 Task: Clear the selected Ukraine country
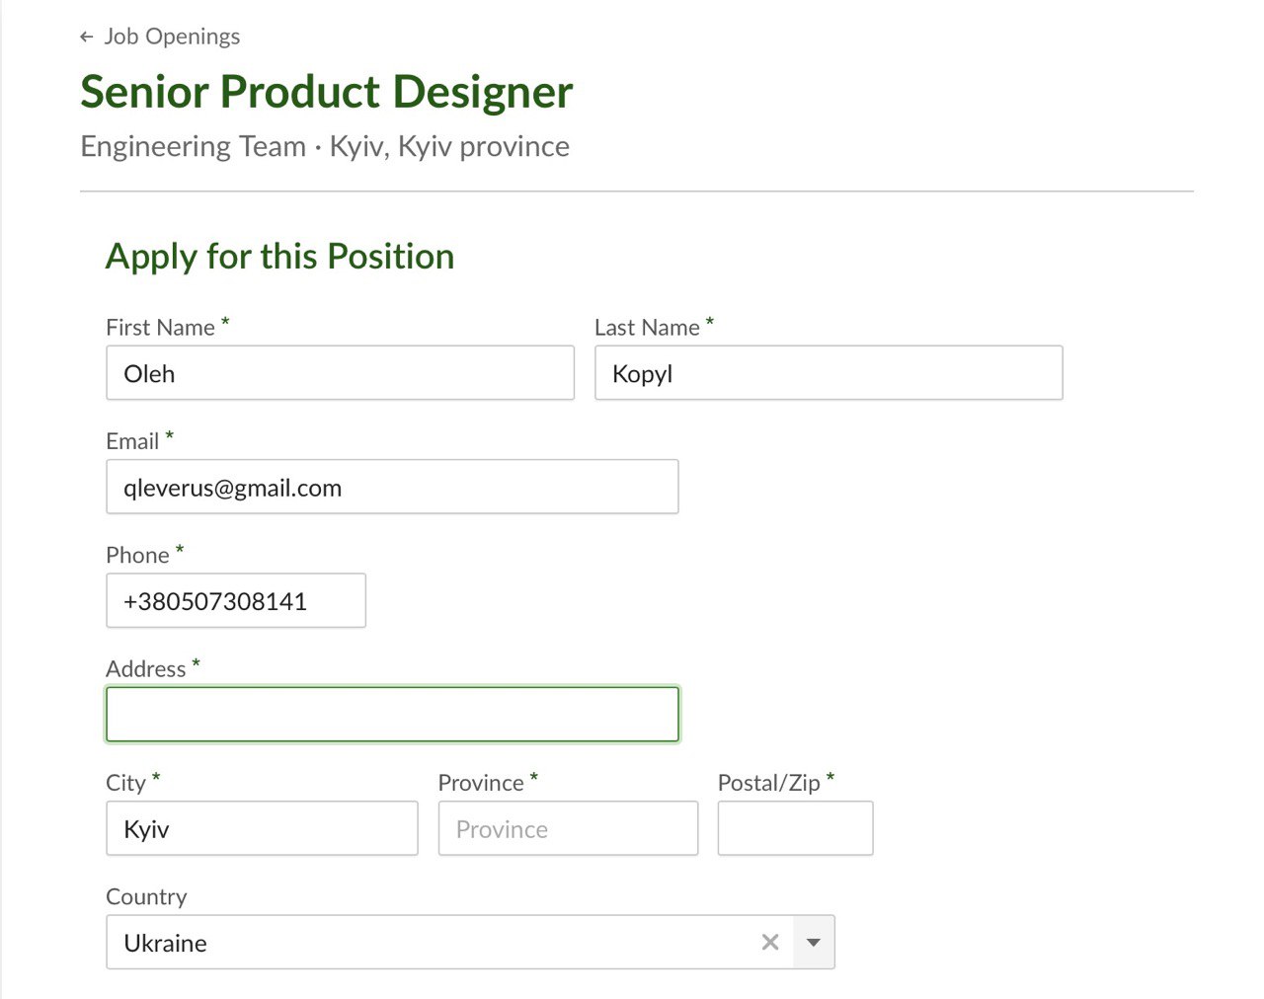point(770,943)
